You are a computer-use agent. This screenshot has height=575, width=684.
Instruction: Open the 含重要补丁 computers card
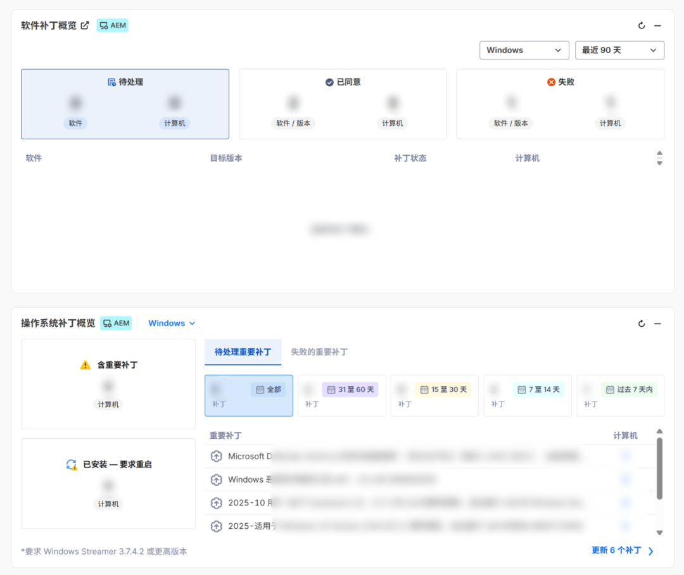coord(108,384)
